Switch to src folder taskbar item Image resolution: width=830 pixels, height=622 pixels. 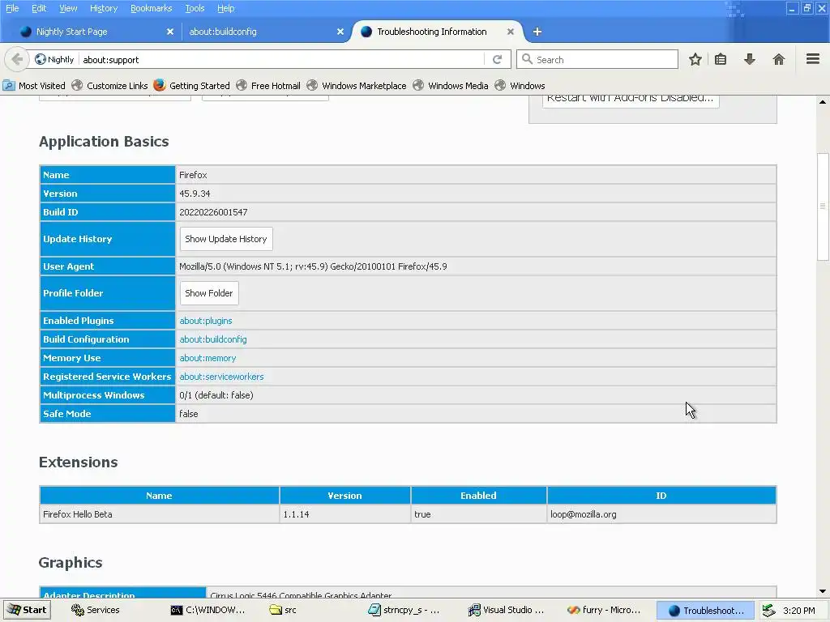[284, 610]
